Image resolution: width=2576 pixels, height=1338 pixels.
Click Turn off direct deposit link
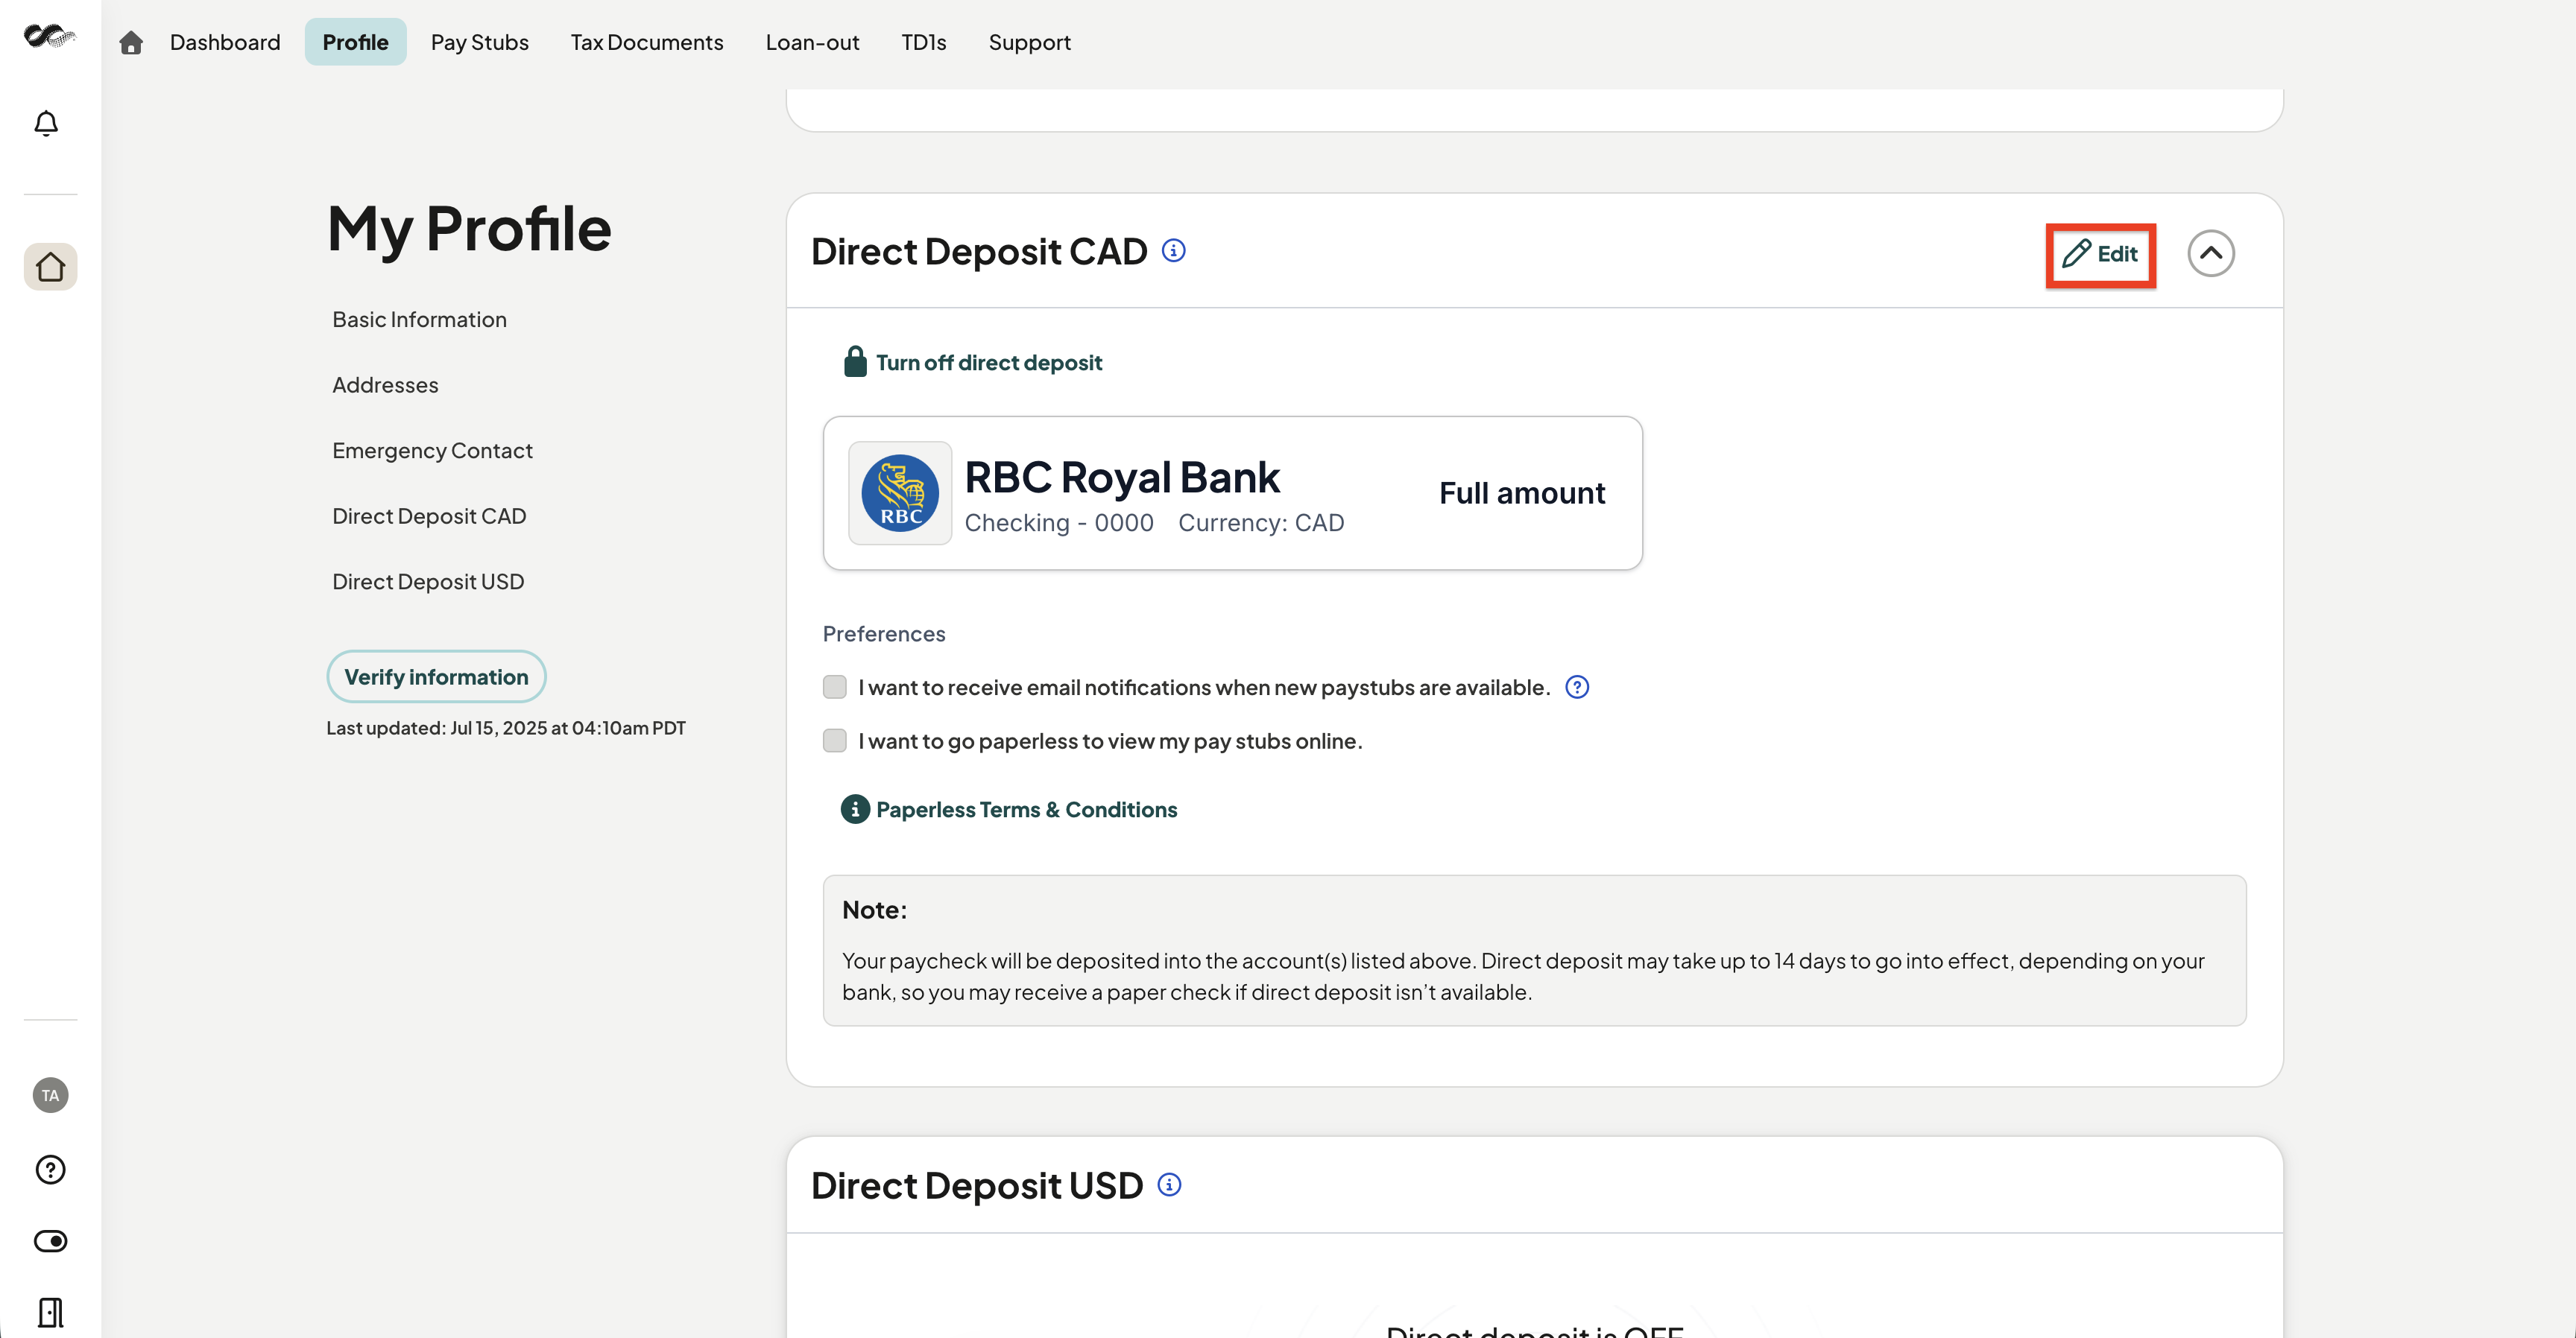989,363
